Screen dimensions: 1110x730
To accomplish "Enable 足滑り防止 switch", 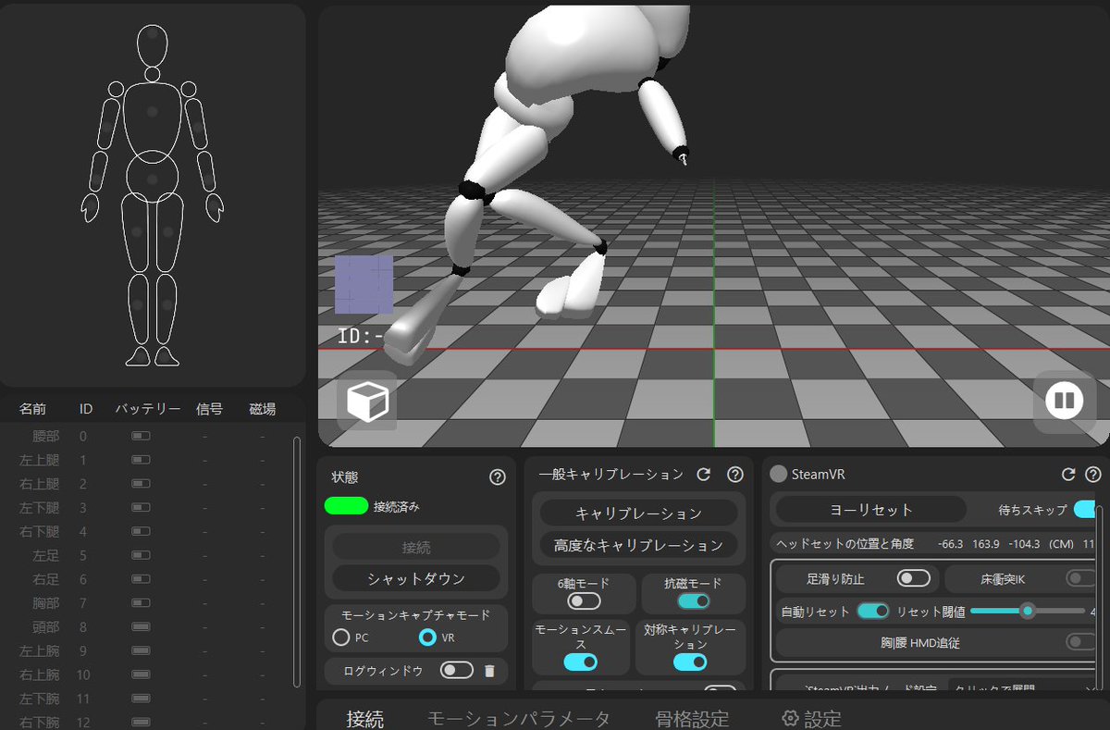I will pos(914,578).
